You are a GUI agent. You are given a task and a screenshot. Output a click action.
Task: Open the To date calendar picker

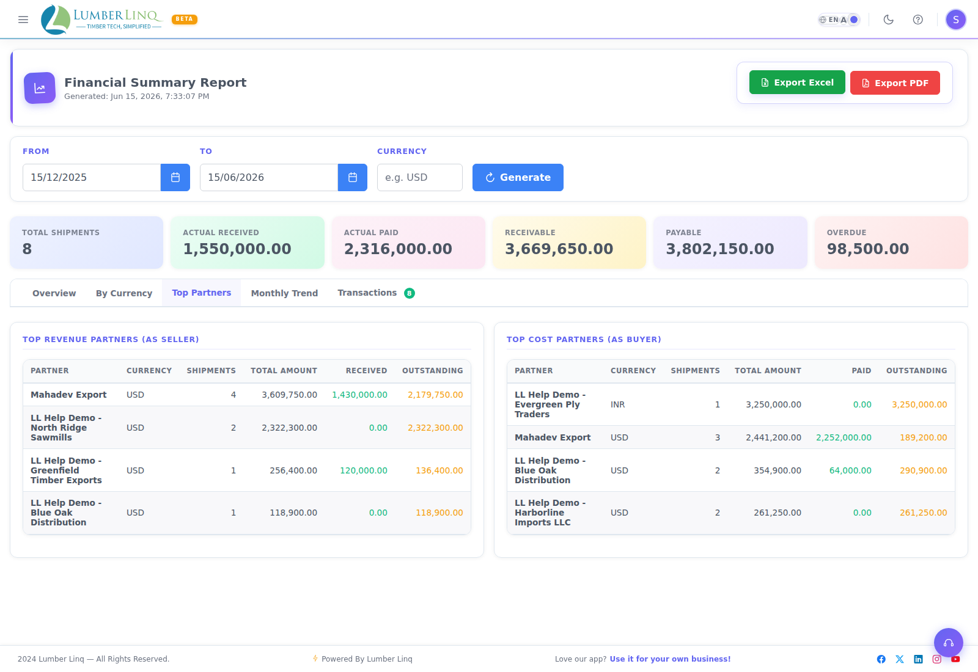point(353,177)
